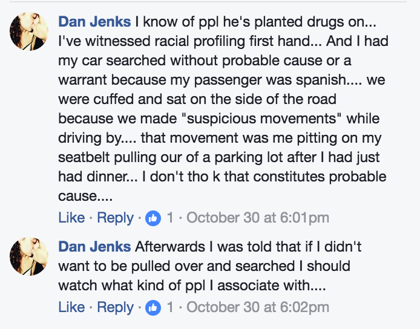Like the comment starting with "Afterwards"
420x329 pixels.
click(x=71, y=307)
